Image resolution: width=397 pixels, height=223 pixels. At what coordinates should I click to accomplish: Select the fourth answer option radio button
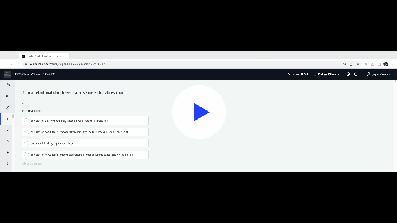26,155
